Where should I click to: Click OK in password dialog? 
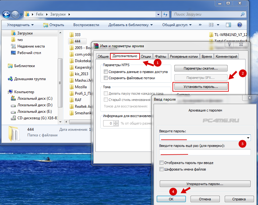click(171, 199)
